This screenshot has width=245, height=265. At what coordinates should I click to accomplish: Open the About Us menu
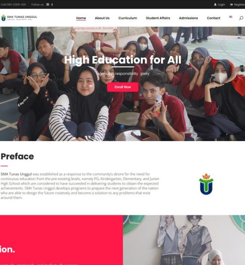coord(102,18)
